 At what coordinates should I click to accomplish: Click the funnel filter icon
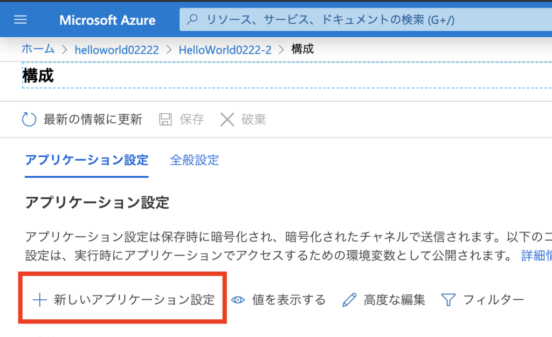pos(448,300)
